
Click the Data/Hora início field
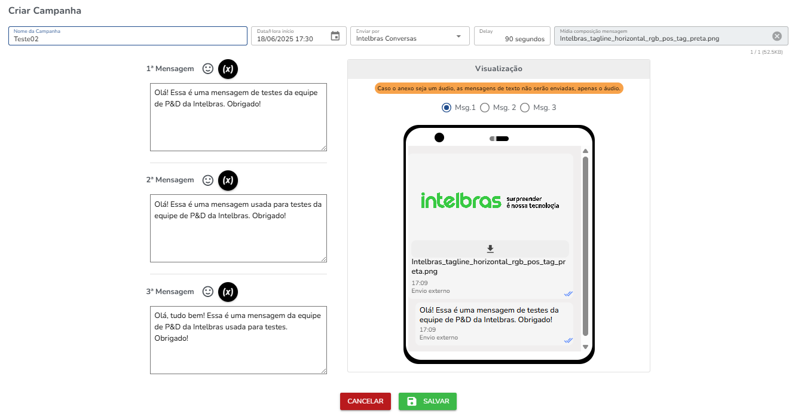tap(299, 36)
